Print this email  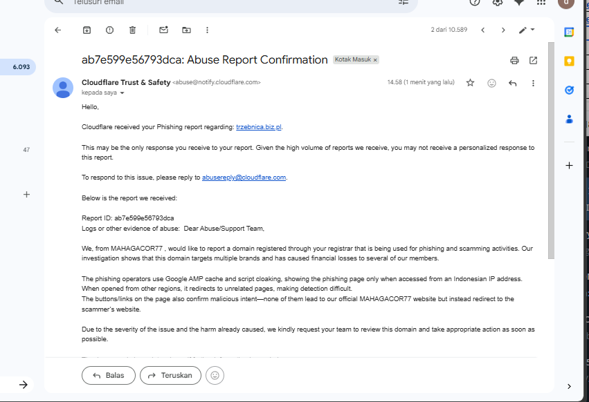point(514,60)
